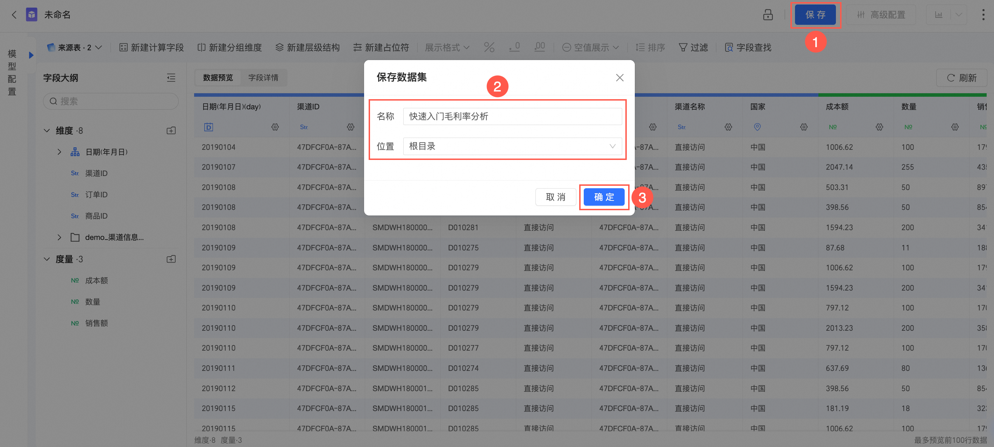Close the 保存数据集 dialog
The height and width of the screenshot is (447, 994).
click(x=619, y=78)
